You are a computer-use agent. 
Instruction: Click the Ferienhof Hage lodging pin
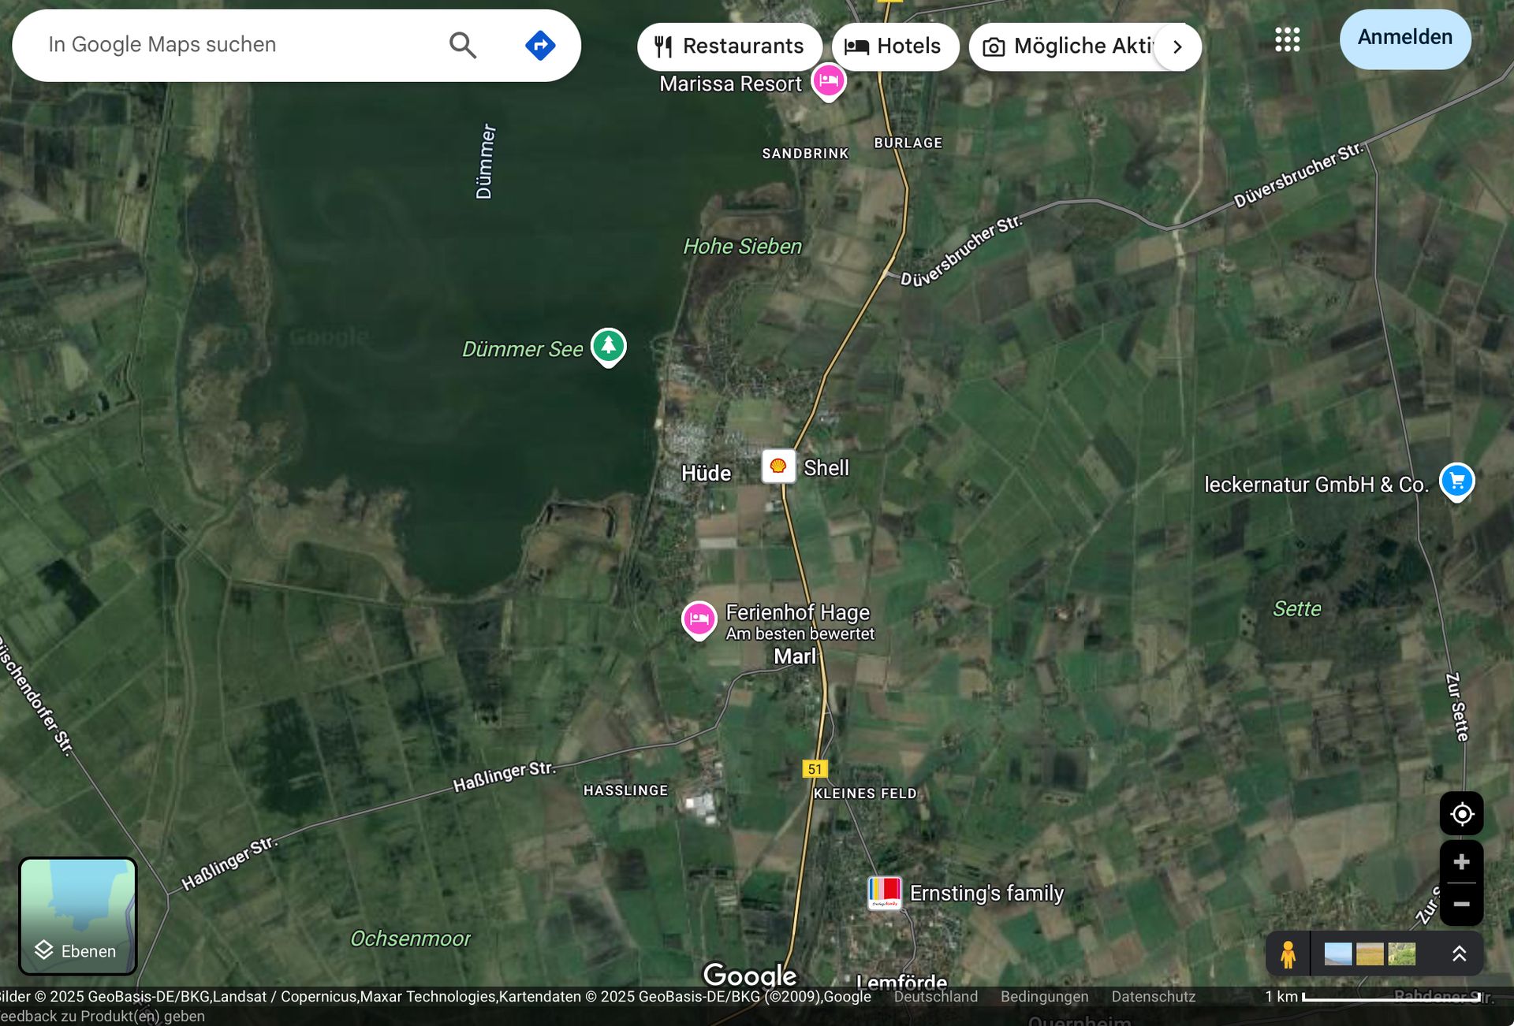pos(699,619)
